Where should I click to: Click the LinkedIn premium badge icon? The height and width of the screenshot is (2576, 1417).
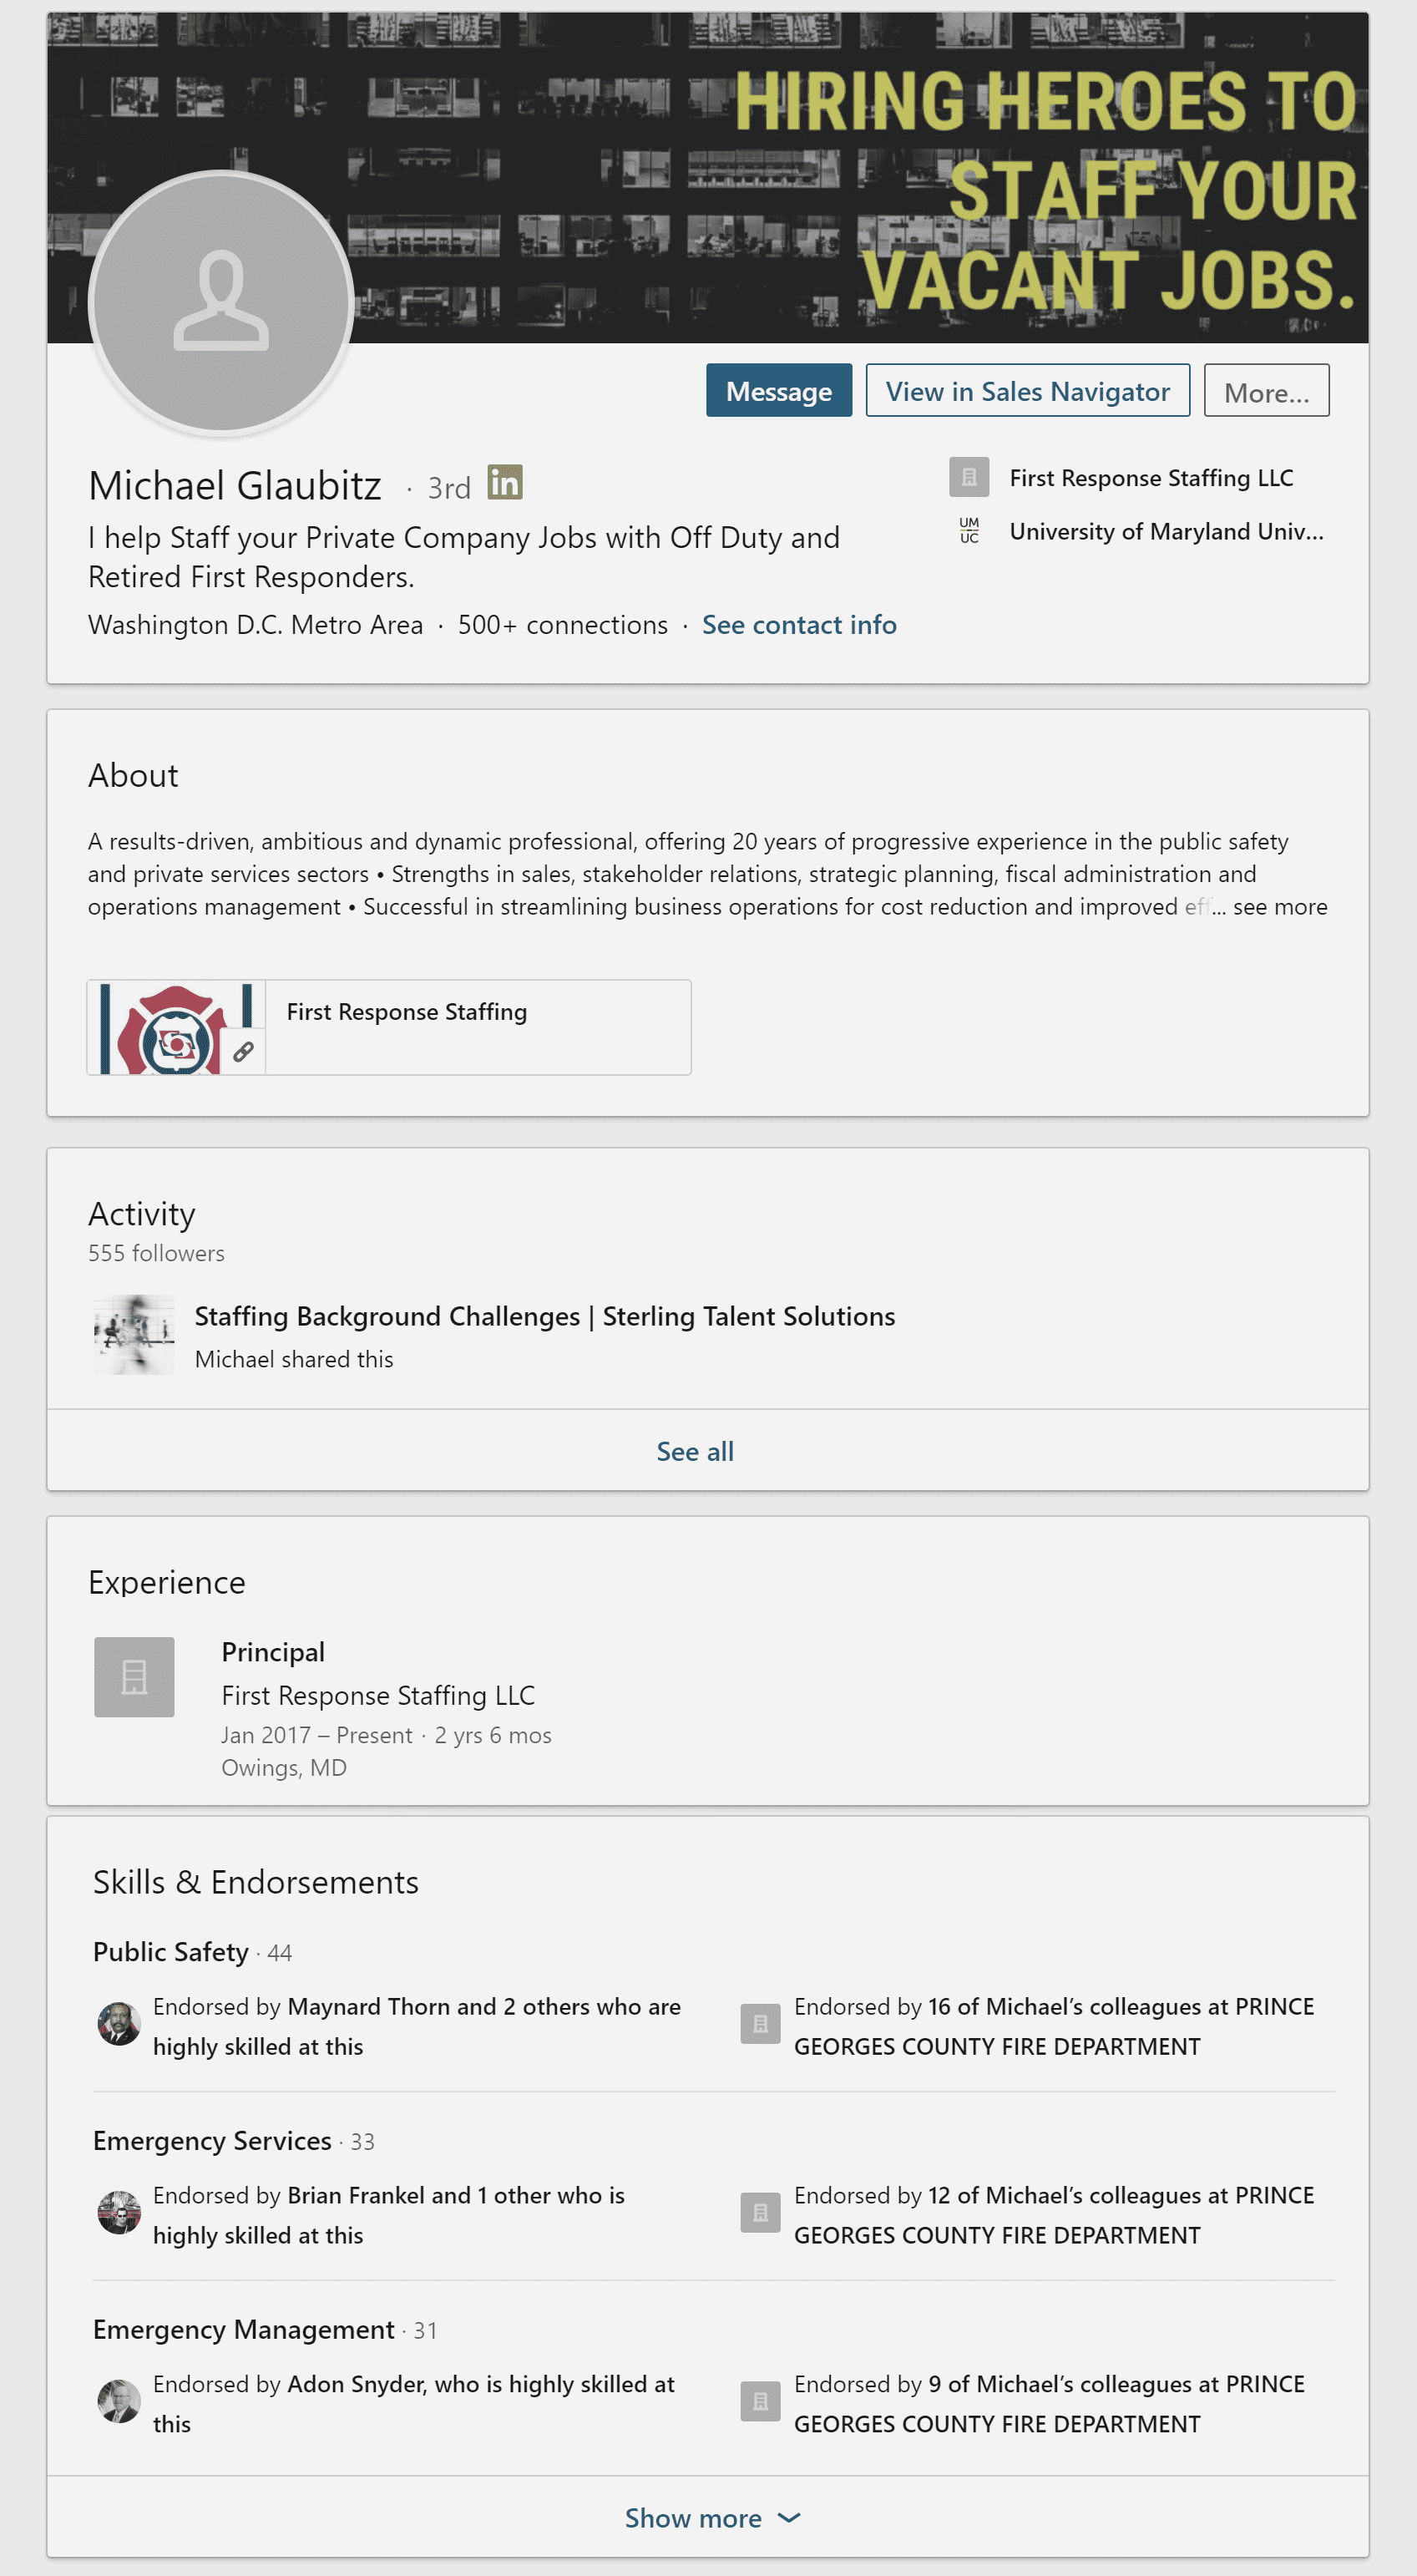point(505,483)
